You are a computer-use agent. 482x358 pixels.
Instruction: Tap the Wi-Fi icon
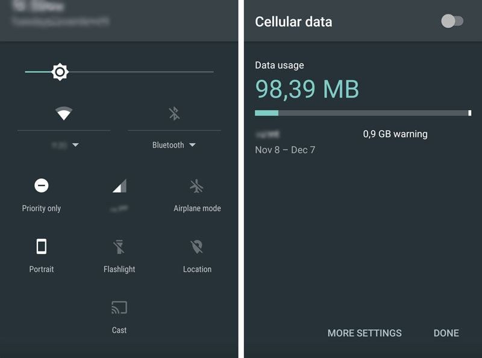click(64, 113)
